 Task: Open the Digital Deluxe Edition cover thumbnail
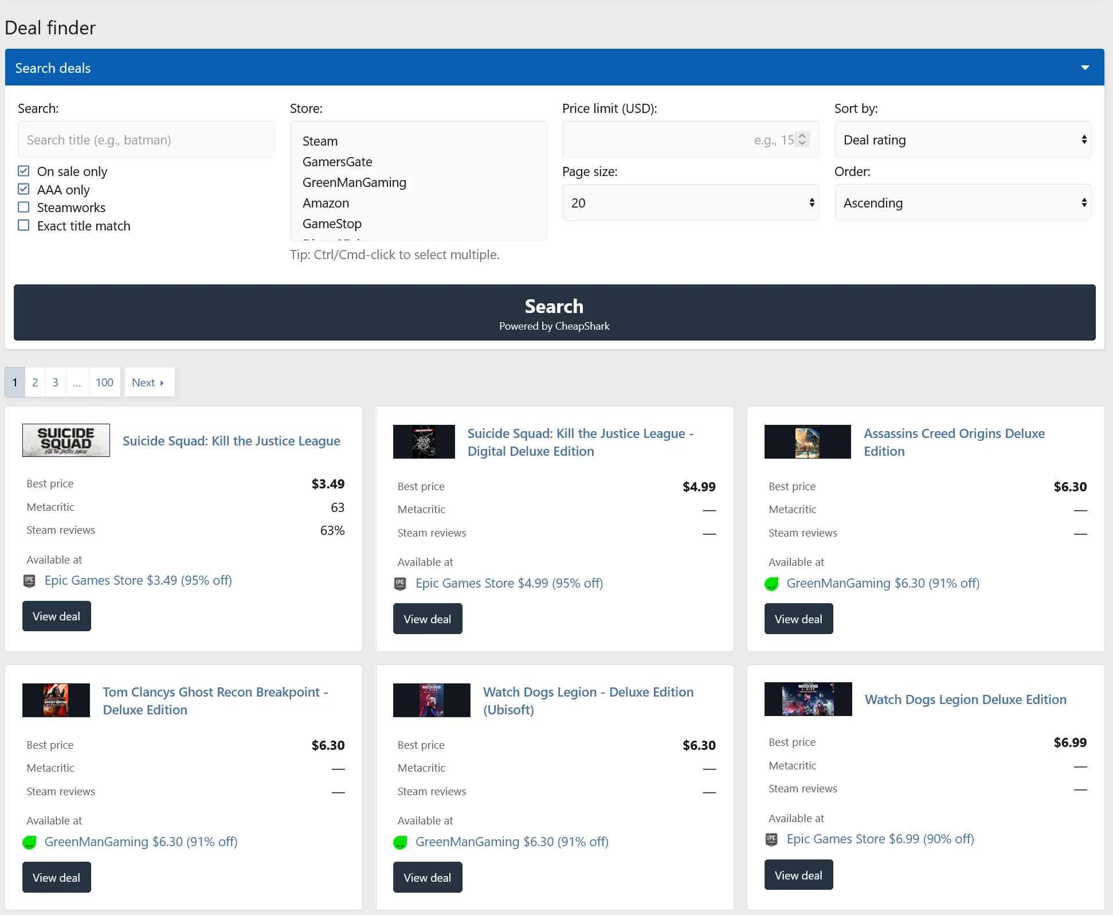click(424, 441)
